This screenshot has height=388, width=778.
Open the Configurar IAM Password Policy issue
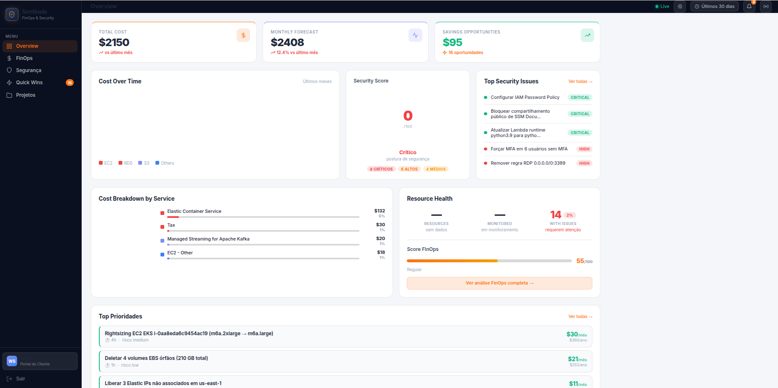click(x=538, y=97)
